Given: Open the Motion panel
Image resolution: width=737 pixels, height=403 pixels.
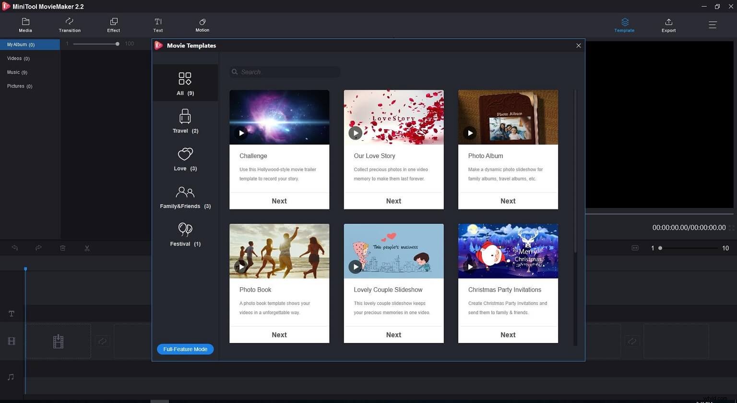Looking at the screenshot, I should point(202,25).
